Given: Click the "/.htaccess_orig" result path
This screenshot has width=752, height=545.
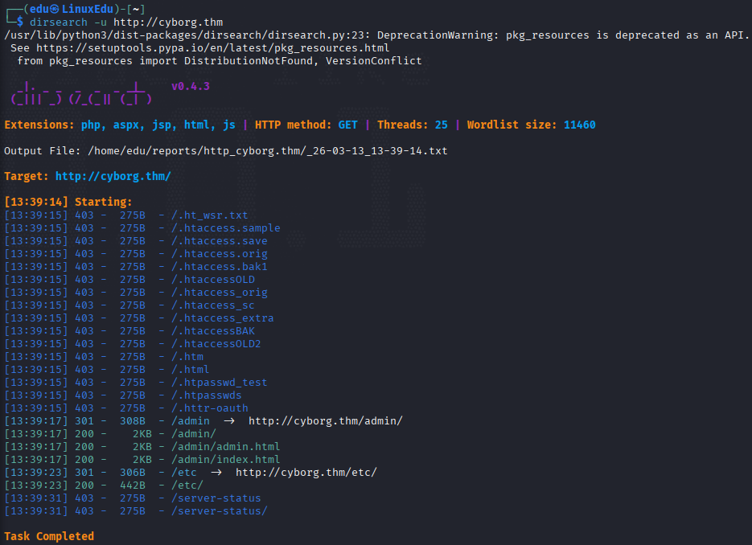Looking at the screenshot, I should click(x=220, y=293).
